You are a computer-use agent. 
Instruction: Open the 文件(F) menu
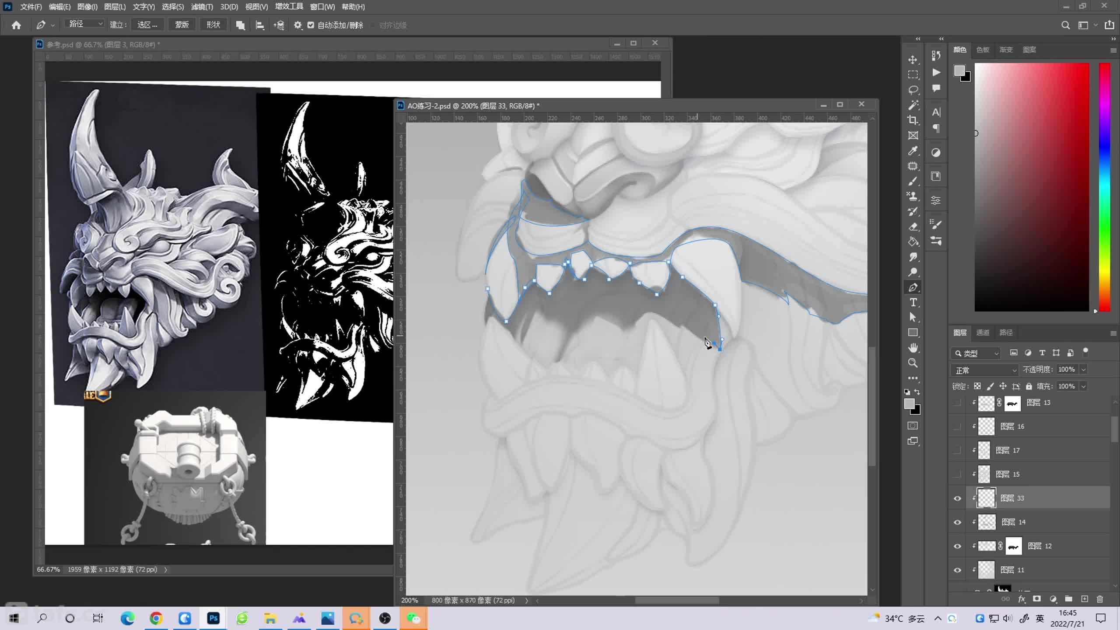31,7
